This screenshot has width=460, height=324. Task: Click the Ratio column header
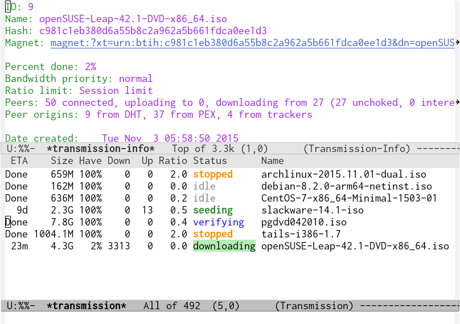tap(173, 161)
